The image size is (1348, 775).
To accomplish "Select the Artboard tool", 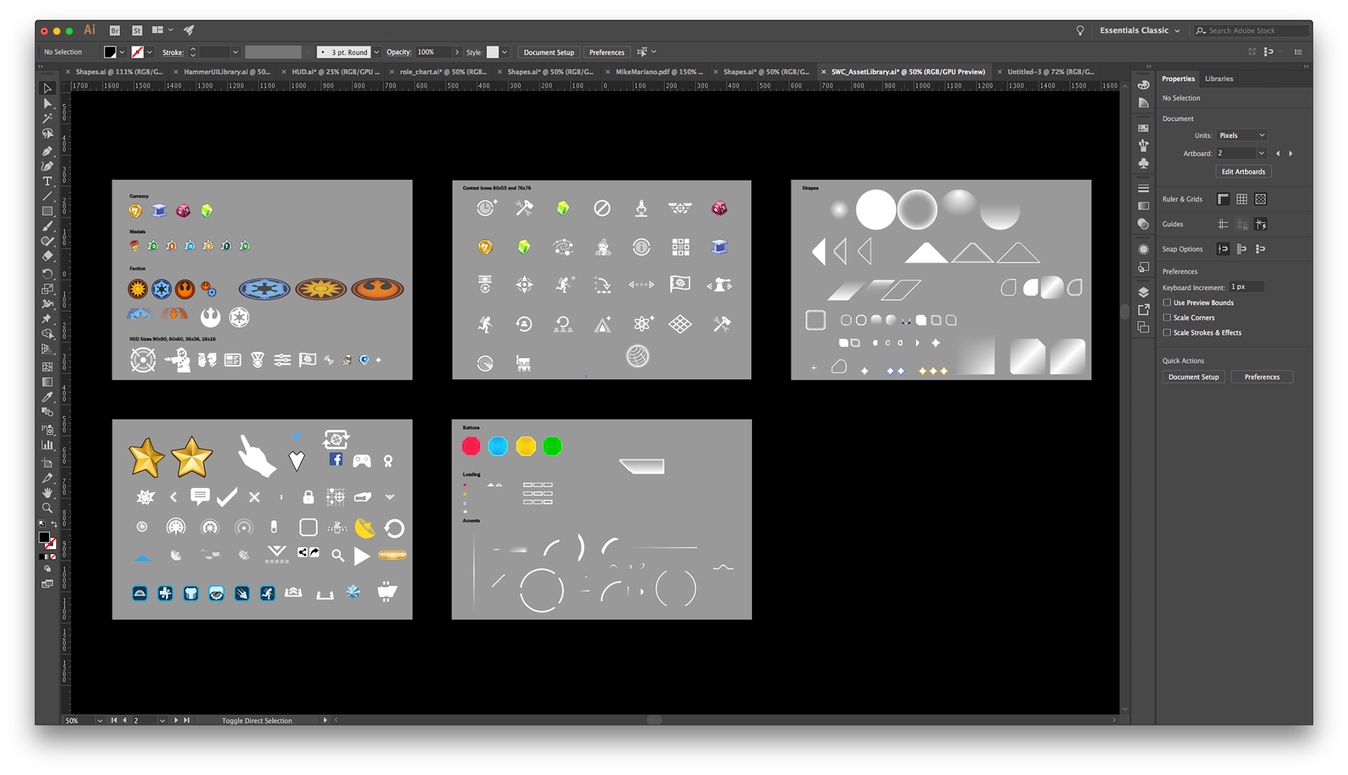I will [47, 463].
